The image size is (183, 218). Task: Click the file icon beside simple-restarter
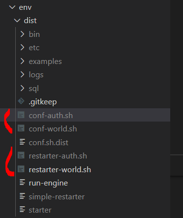pyautogui.click(x=22, y=196)
